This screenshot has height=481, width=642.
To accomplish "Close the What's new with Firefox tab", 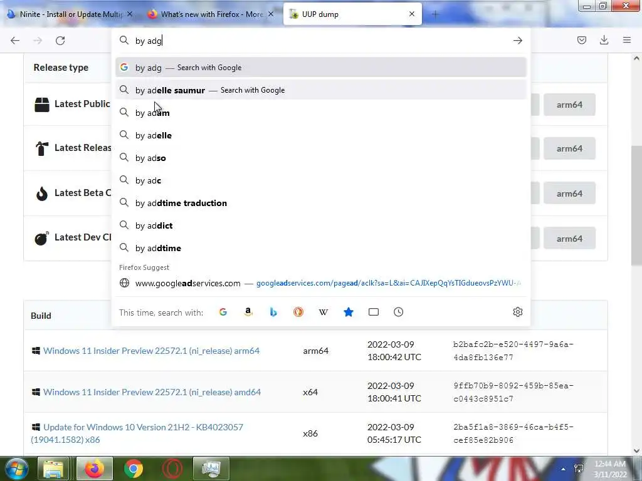I will 271,14.
